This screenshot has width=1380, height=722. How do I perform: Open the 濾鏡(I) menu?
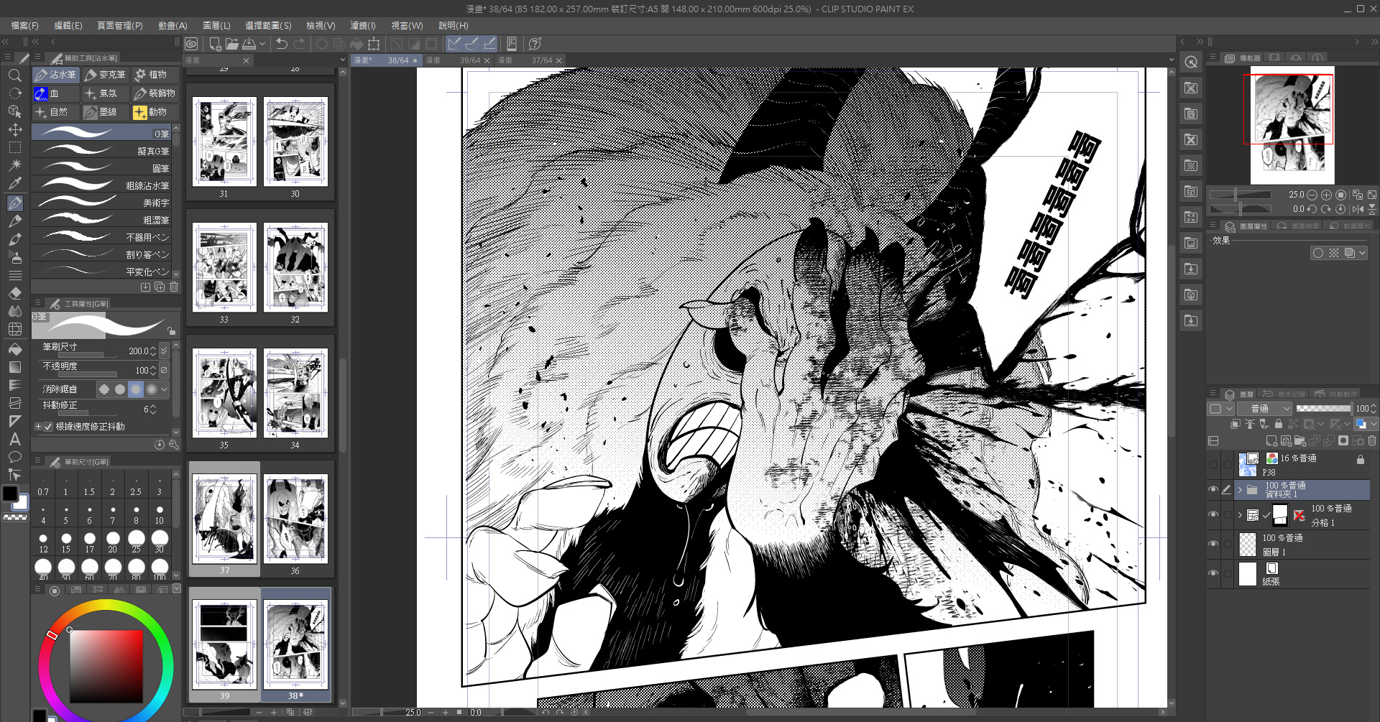coord(363,26)
